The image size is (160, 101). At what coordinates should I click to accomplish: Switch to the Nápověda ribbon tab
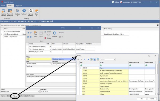[x=19, y=6]
